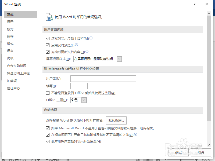Click 默认程序... button
Image resolution: width=215 pixels, height=161 pixels.
pyautogui.click(x=116, y=120)
